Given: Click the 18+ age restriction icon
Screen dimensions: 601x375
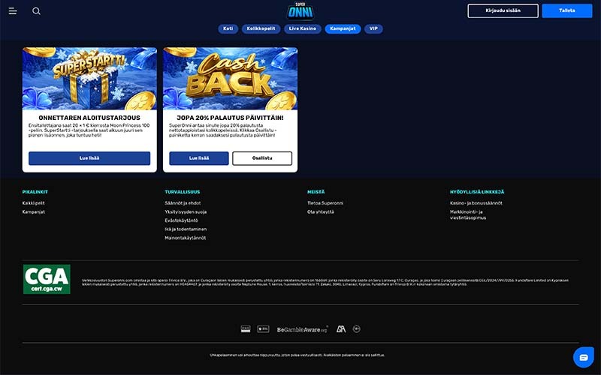Looking at the screenshot, I should click(x=356, y=329).
